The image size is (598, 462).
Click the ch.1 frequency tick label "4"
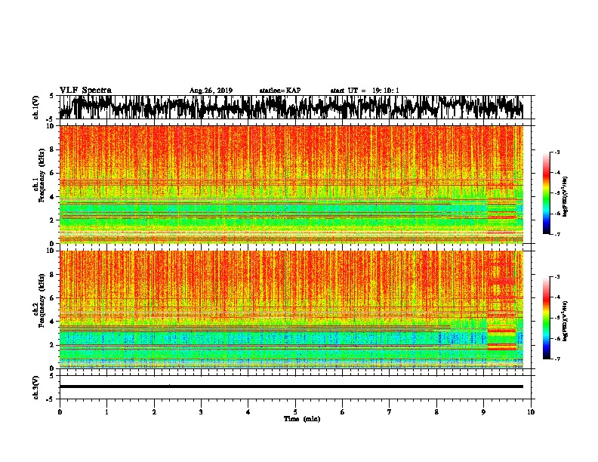[x=53, y=197]
